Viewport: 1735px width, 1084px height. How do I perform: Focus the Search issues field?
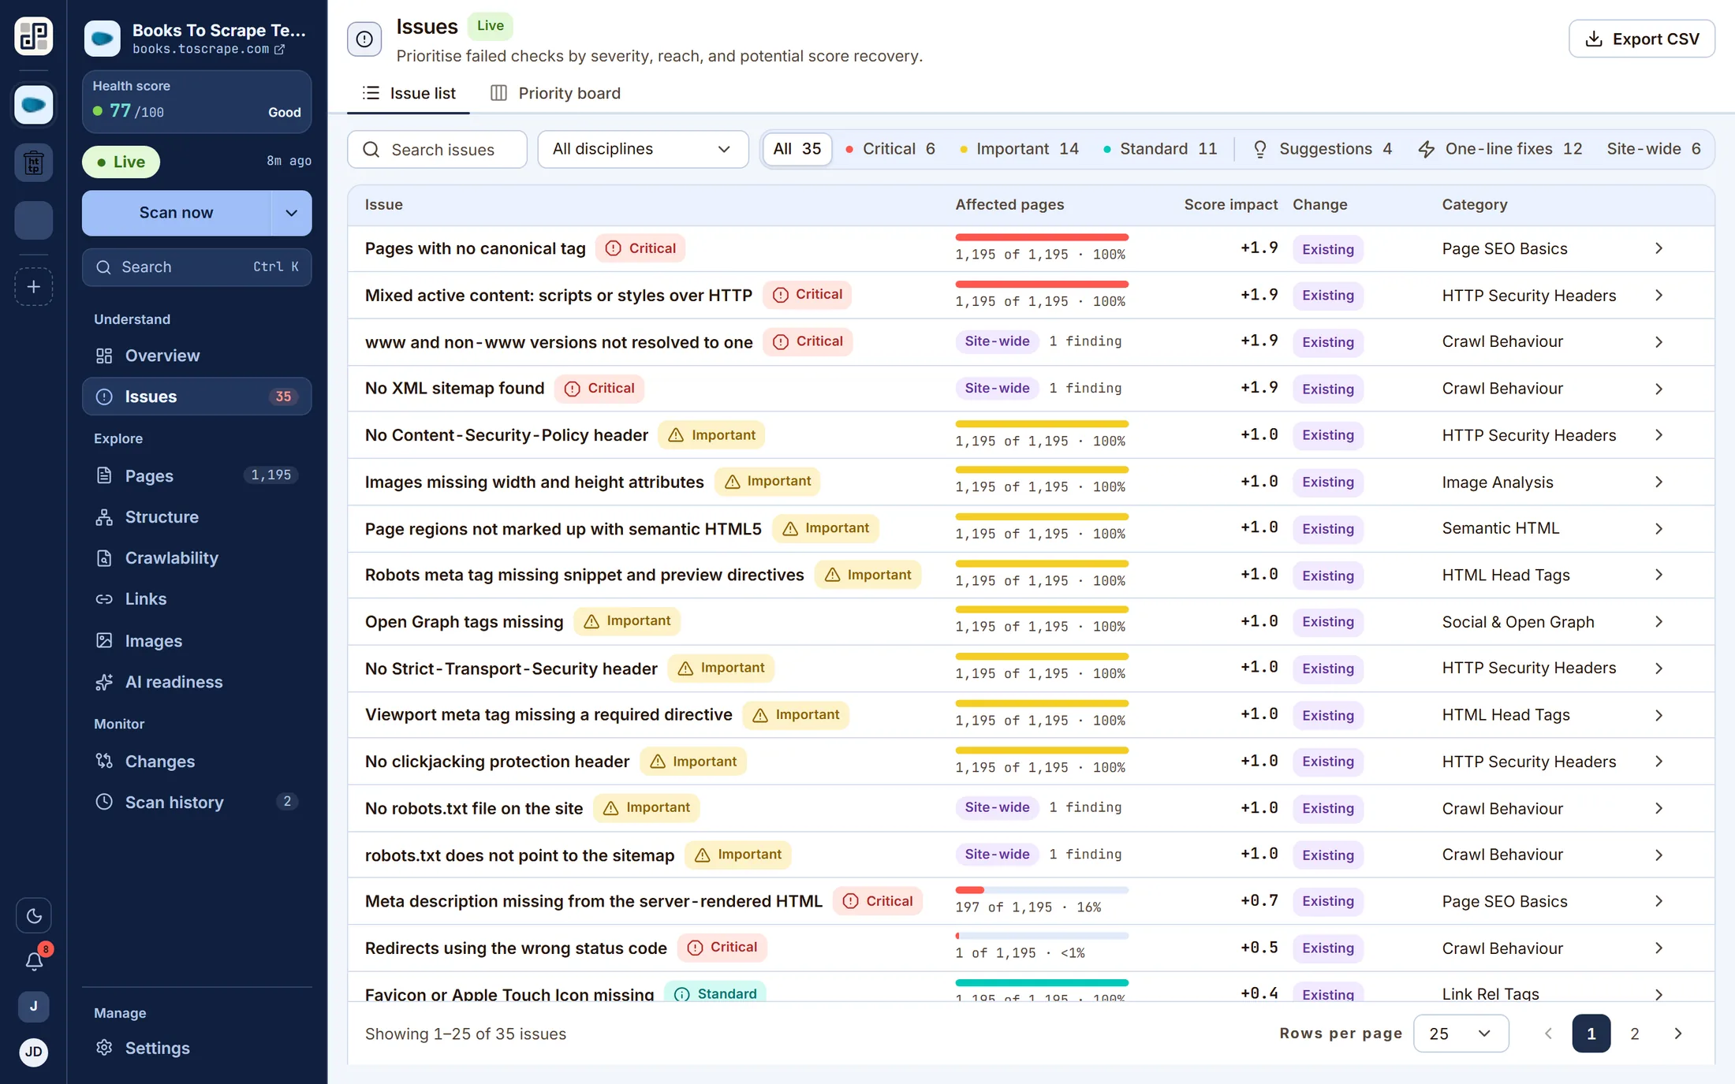click(437, 149)
